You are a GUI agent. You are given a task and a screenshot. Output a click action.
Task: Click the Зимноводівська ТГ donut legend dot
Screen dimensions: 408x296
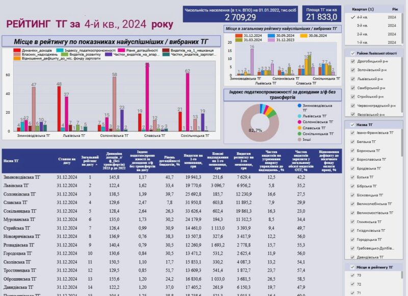click(x=298, y=106)
